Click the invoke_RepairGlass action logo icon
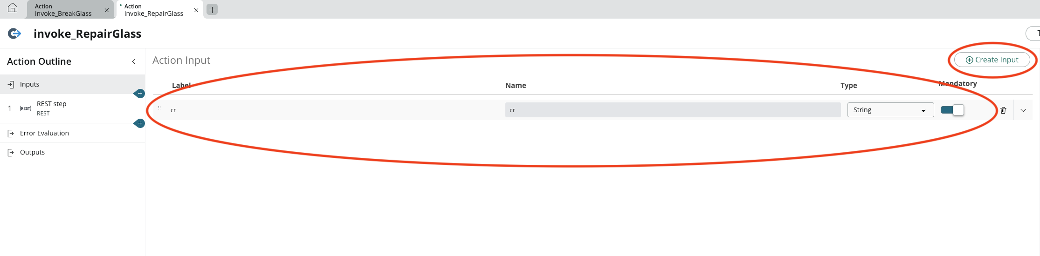This screenshot has width=1040, height=256. coord(15,34)
